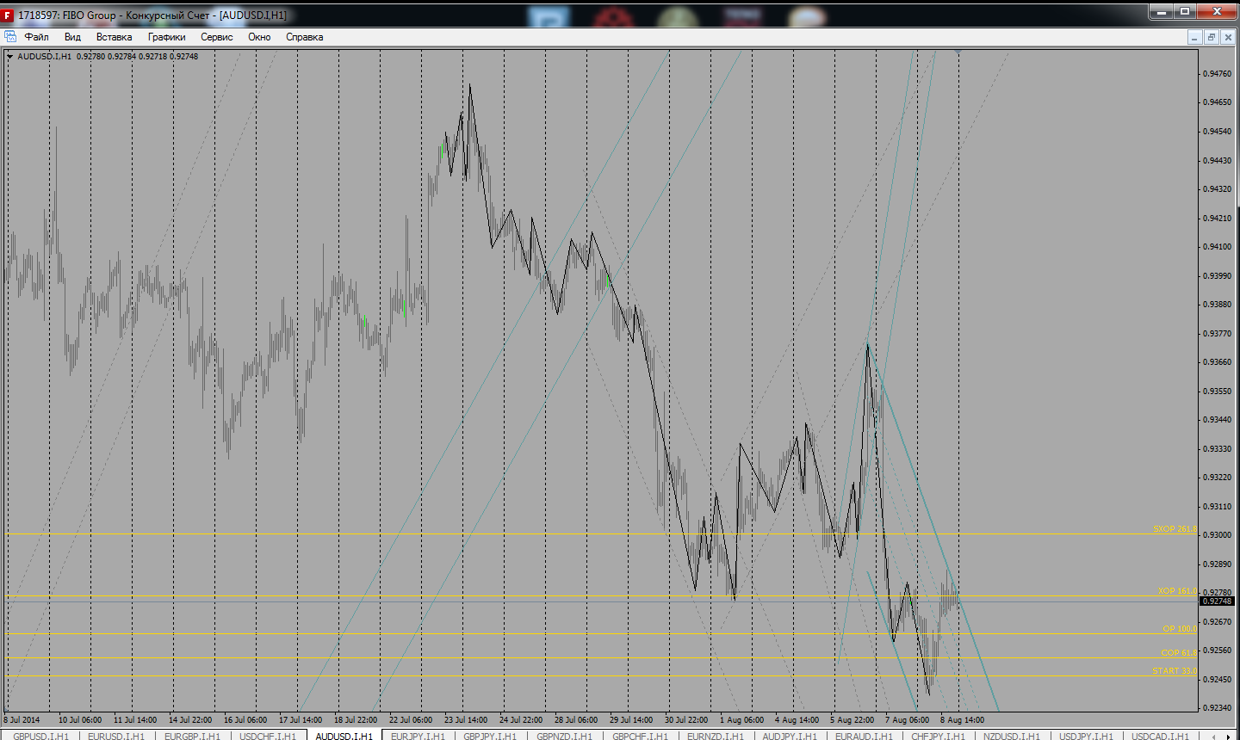Screen dimensions: 1240x740
Task: Close the inner chart window
Action: point(1228,37)
